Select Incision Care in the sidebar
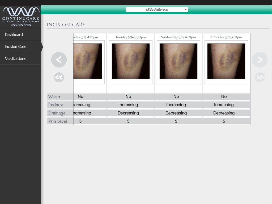 [20, 47]
